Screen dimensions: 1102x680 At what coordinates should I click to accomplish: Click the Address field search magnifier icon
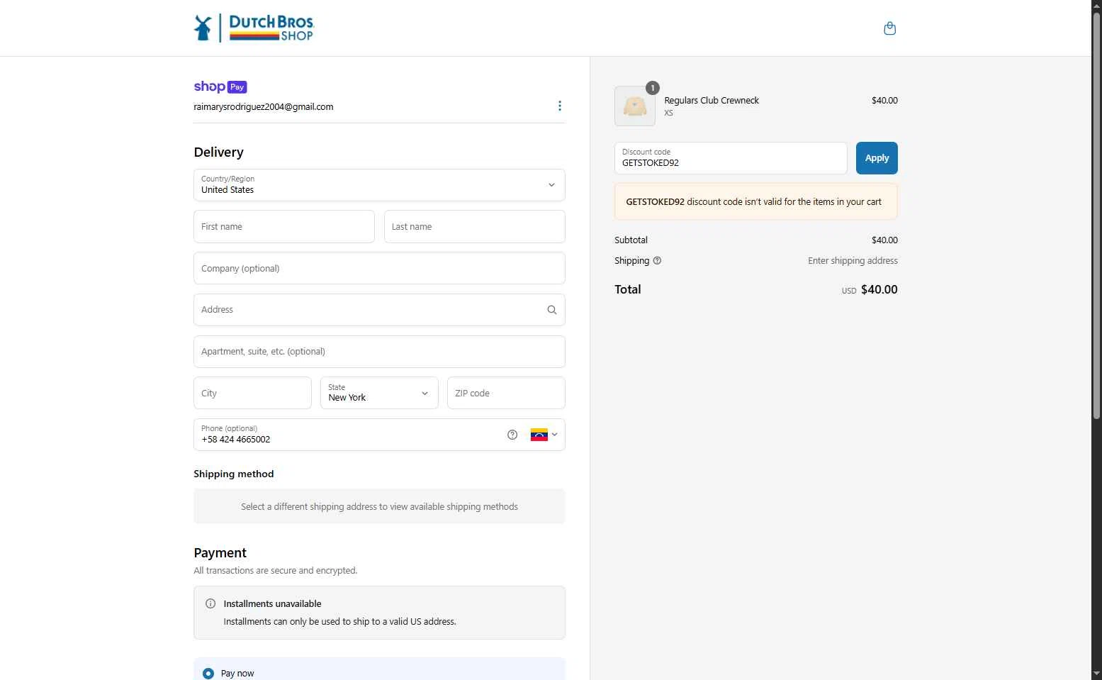(x=552, y=310)
